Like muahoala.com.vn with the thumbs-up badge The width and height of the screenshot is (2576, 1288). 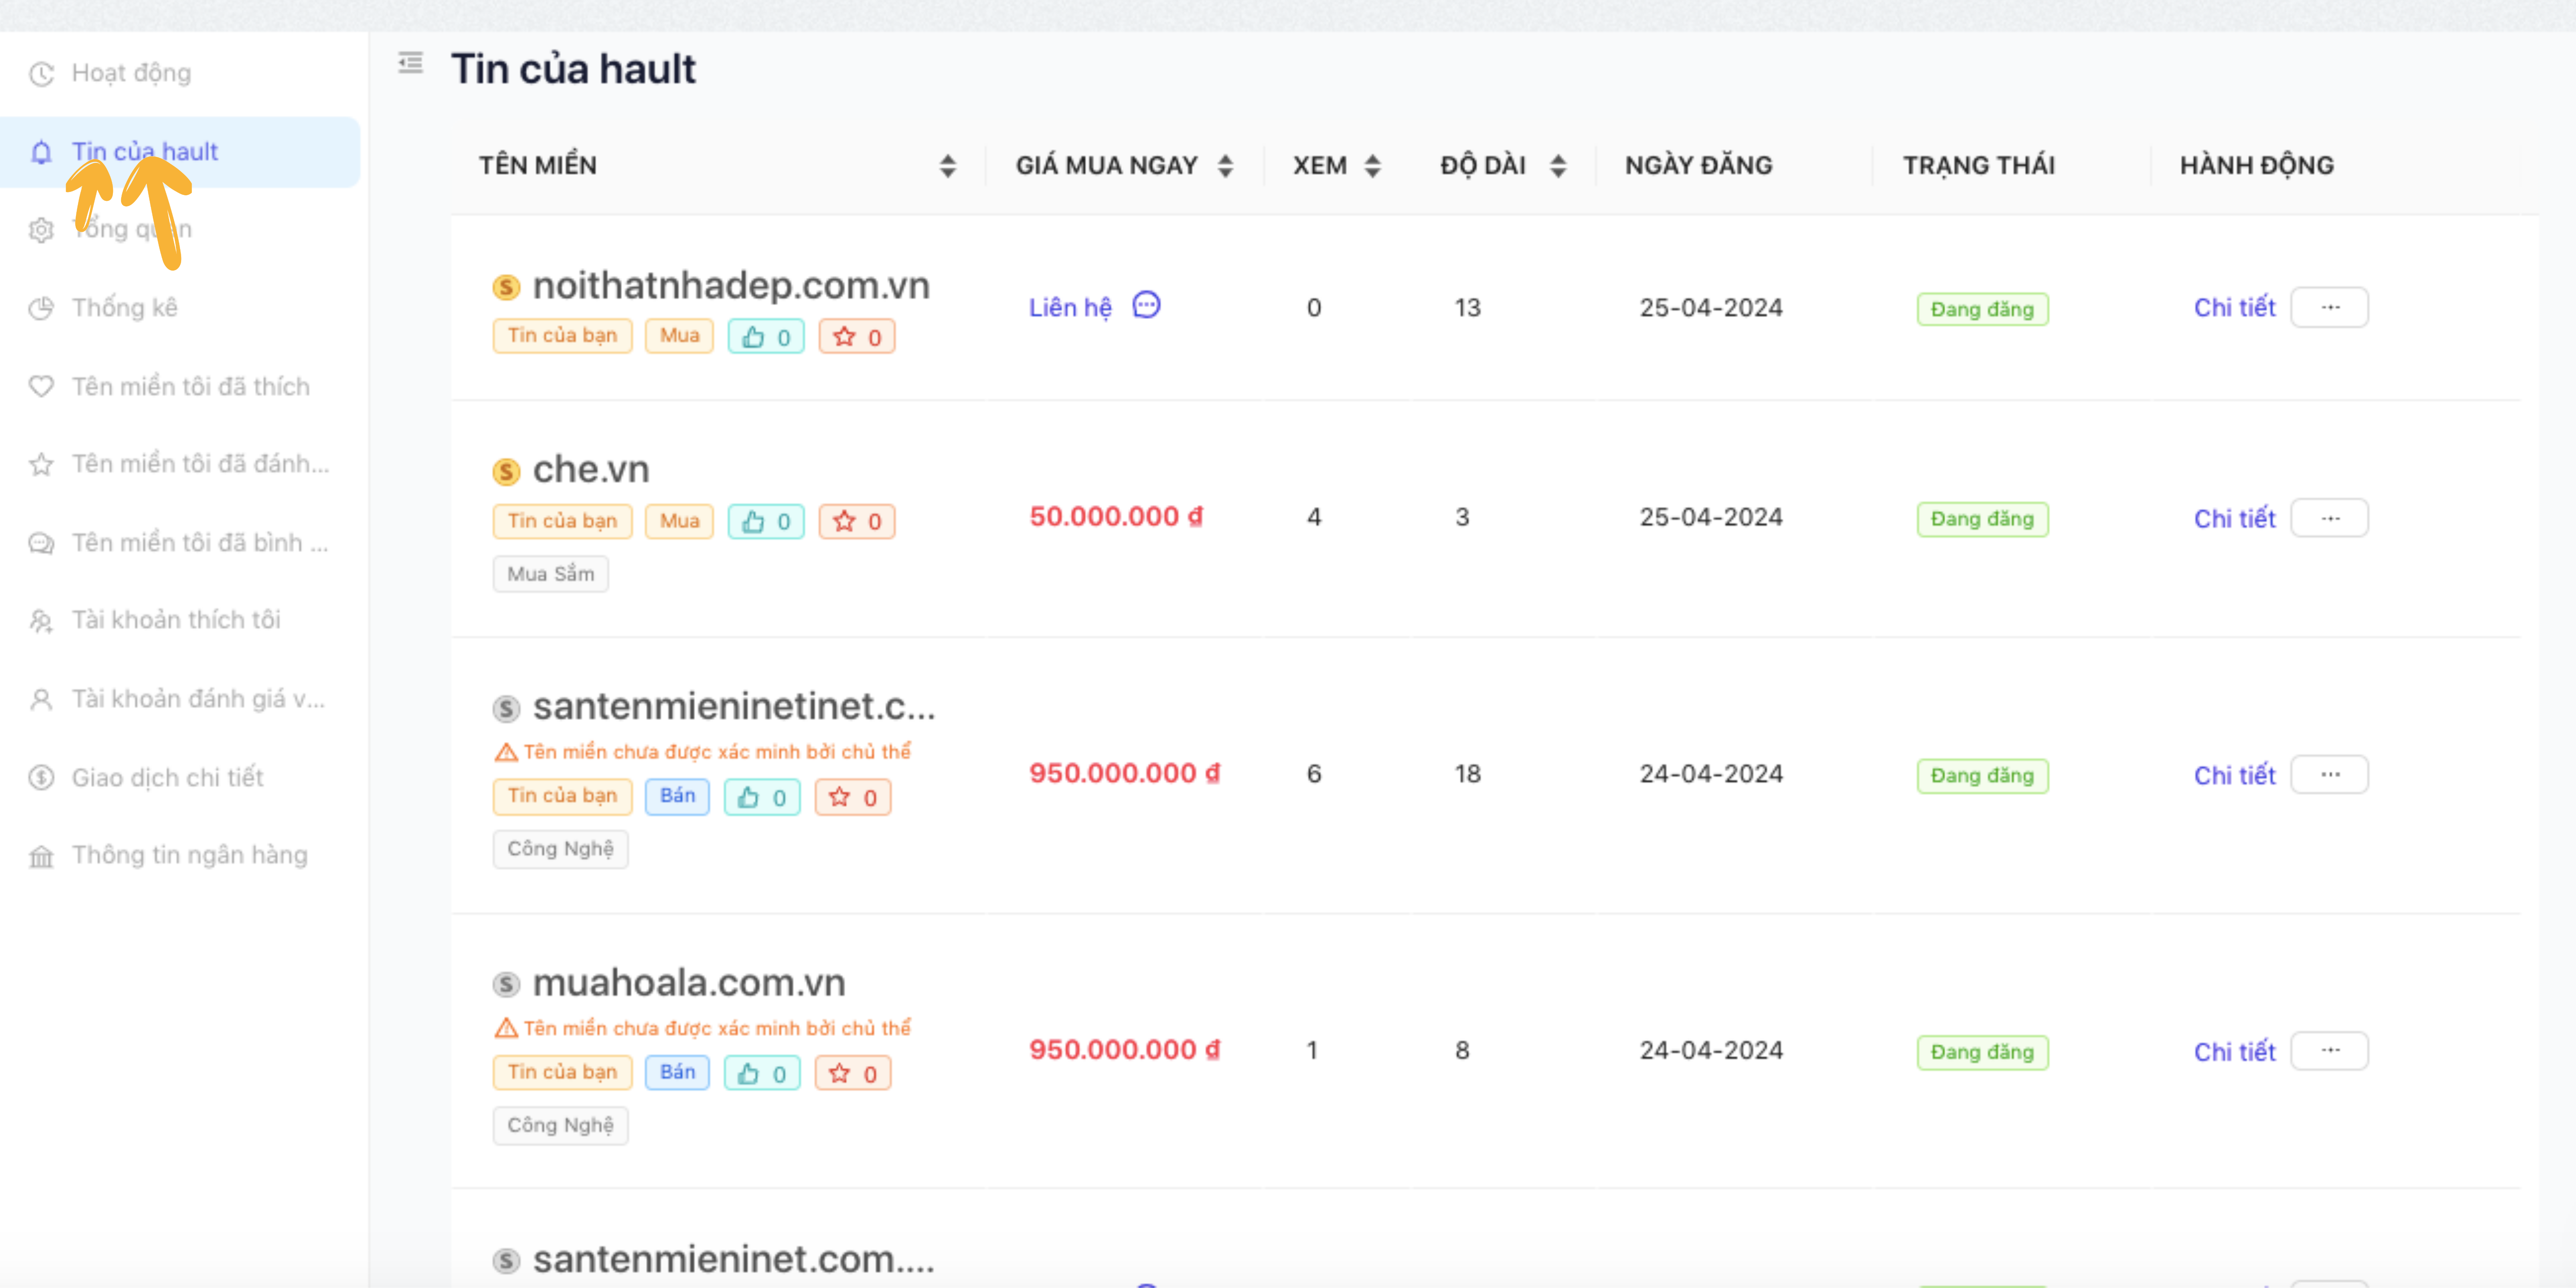[x=762, y=1073]
